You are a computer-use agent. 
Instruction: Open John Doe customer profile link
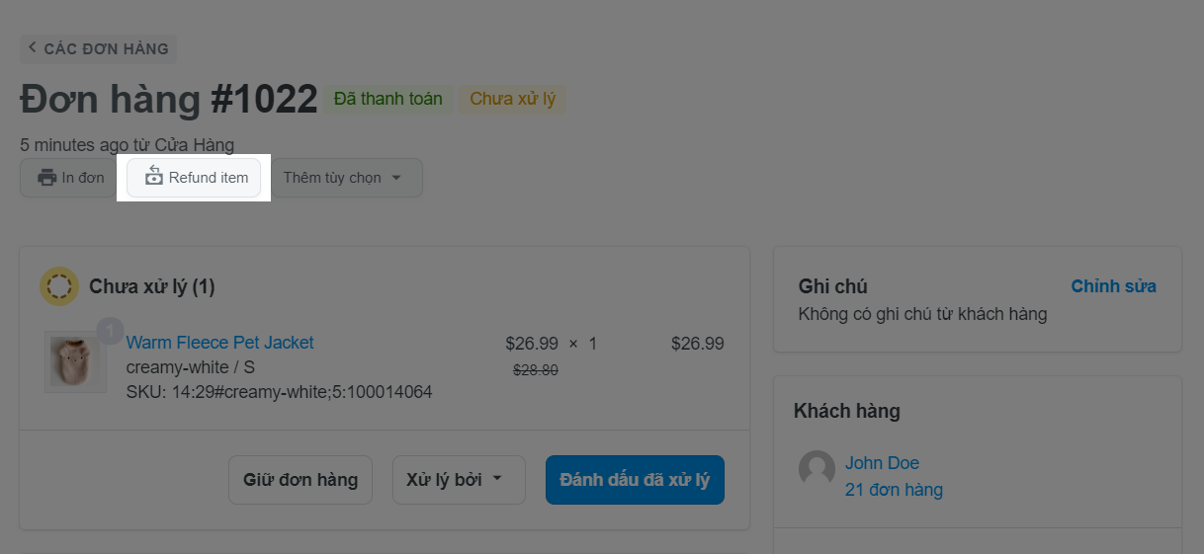[x=882, y=463]
